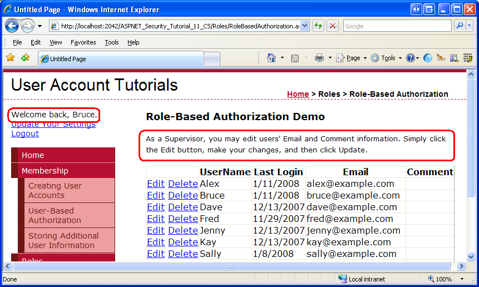Click the last command bar grid icon
Screen dimensions: 479x287
(x=468, y=58)
